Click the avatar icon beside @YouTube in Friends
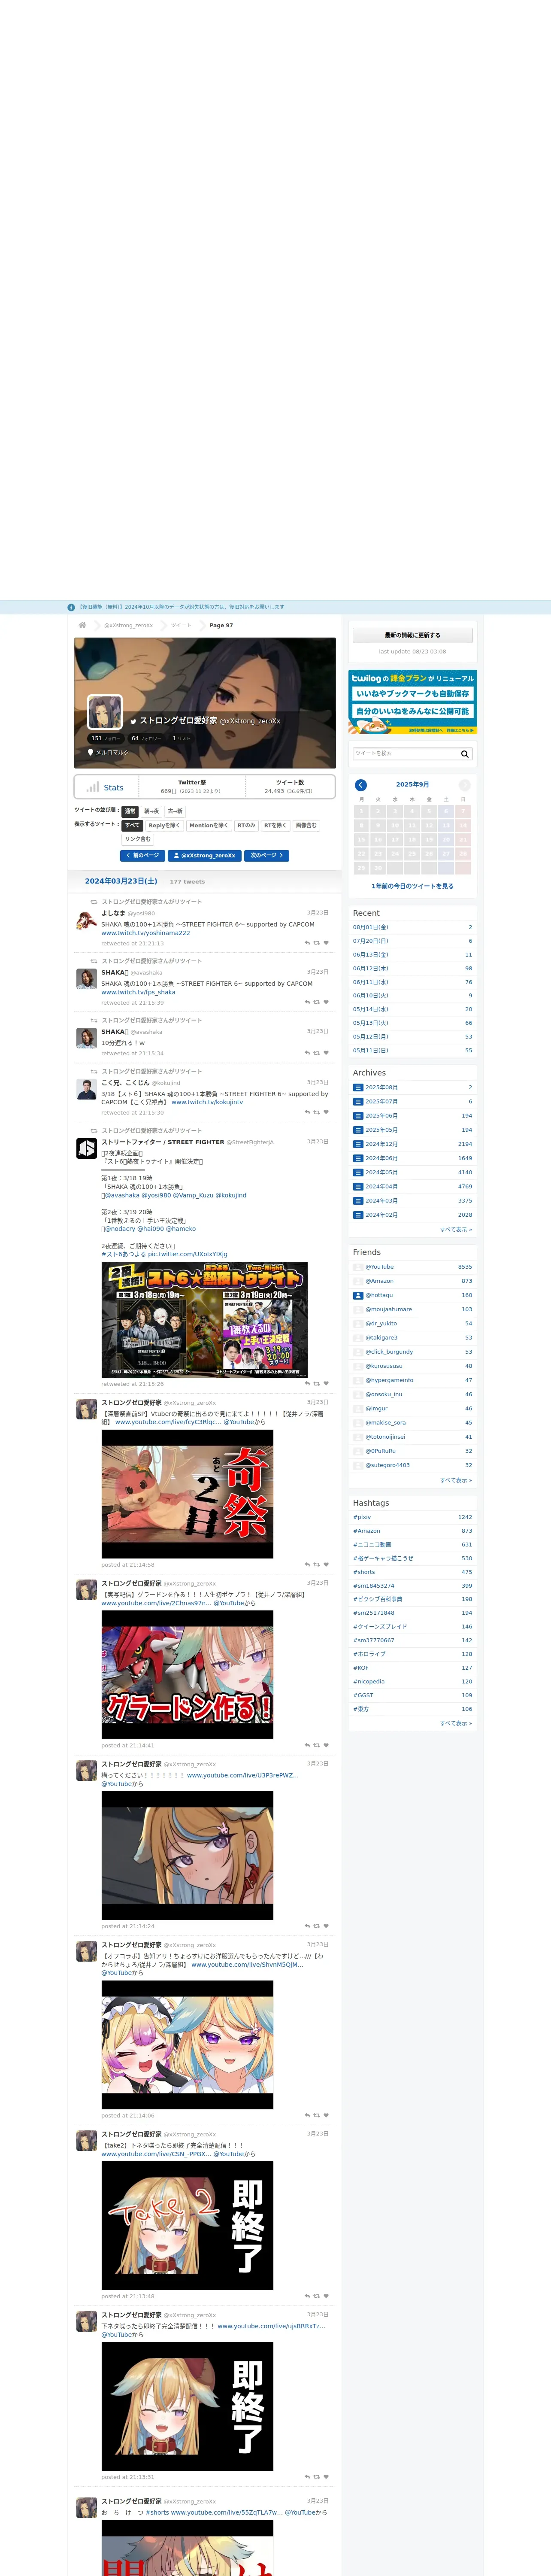 358,1267
